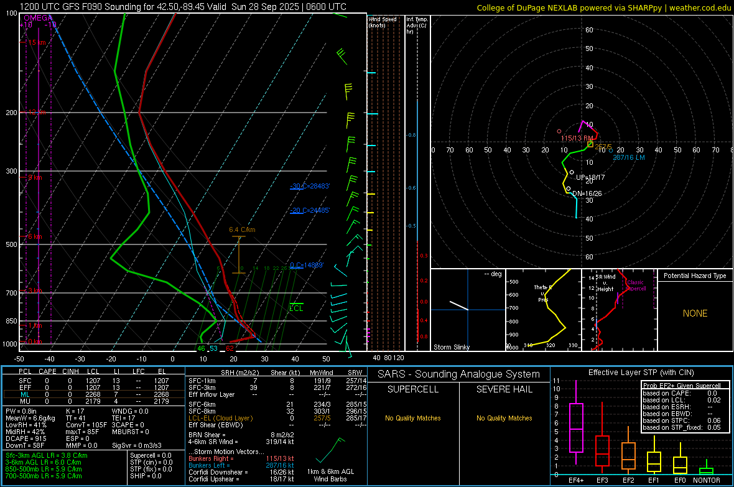Click the 'Prob EF2+ Given Supercell' legend title
Viewport: 734px width, 487px height.
(x=682, y=386)
